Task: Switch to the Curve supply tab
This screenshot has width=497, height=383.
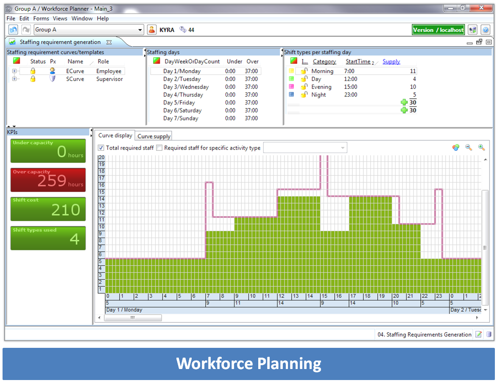Action: click(154, 136)
